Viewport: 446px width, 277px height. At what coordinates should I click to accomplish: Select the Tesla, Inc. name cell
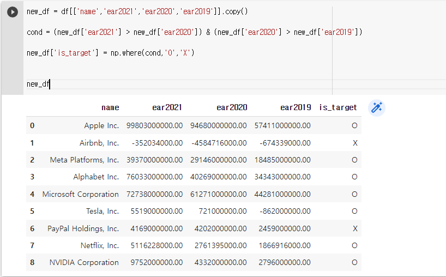coord(103,211)
